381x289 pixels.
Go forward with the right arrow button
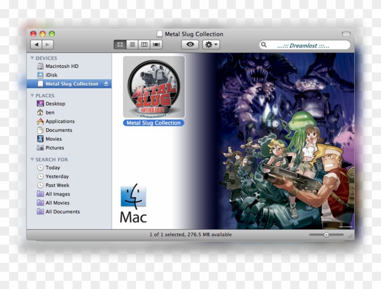48,45
